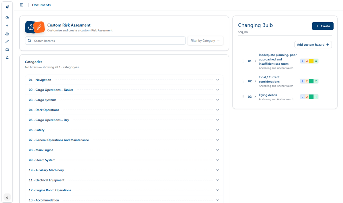
Task: Open the dashboard compass icon in the sidebar
Action: click(7, 17)
